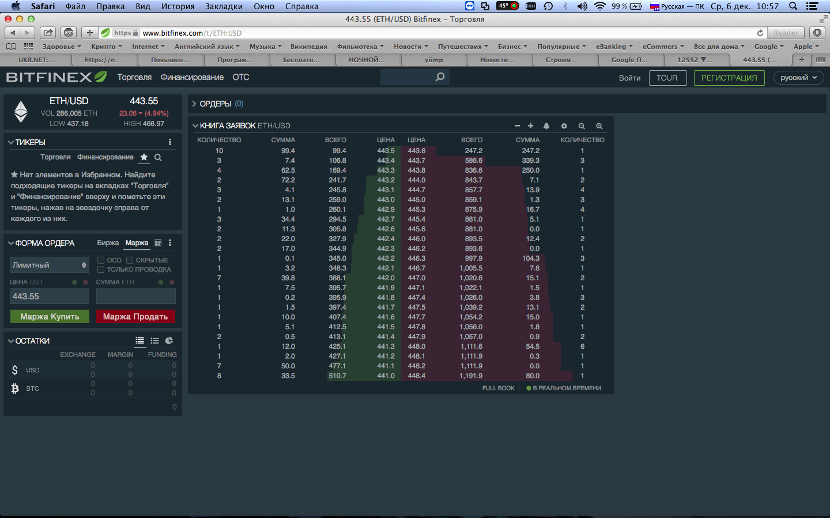Open the Торговля header navigation item
The height and width of the screenshot is (518, 830).
click(x=134, y=77)
